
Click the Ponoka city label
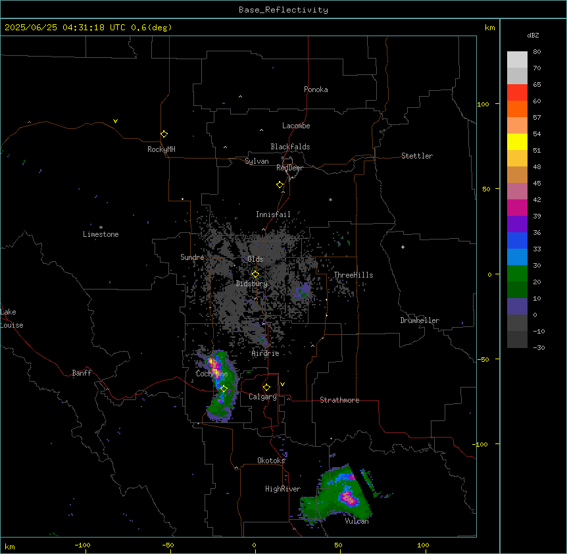click(316, 89)
